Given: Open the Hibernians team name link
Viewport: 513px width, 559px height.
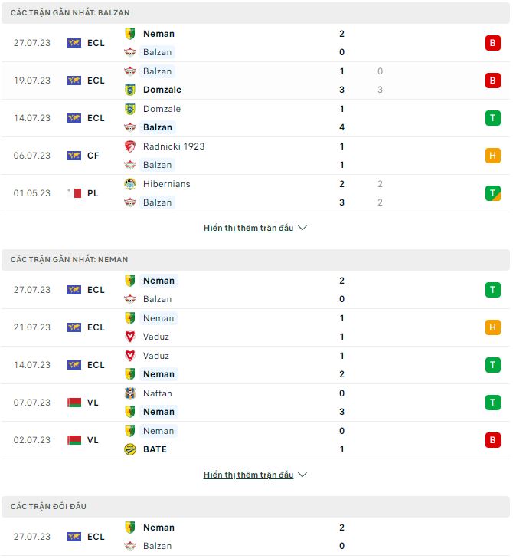Looking at the screenshot, I should pos(166,184).
